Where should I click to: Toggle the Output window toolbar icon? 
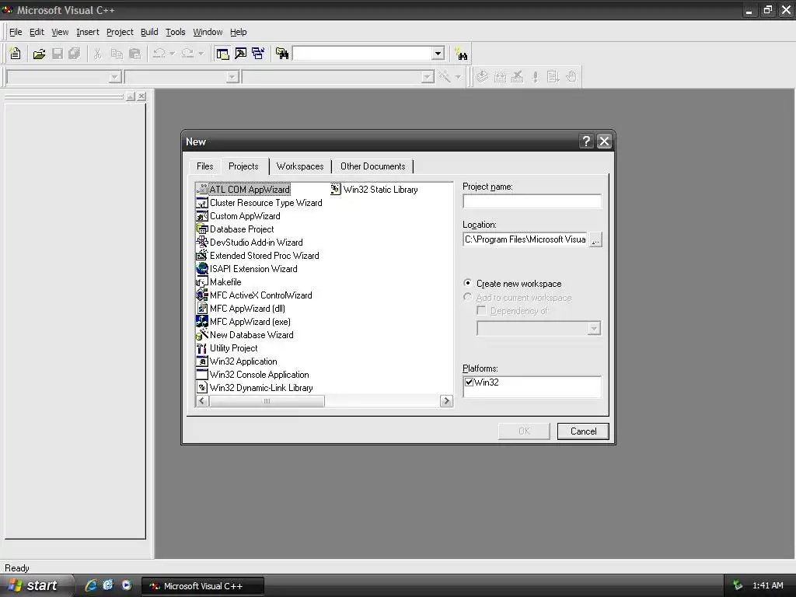click(x=241, y=54)
